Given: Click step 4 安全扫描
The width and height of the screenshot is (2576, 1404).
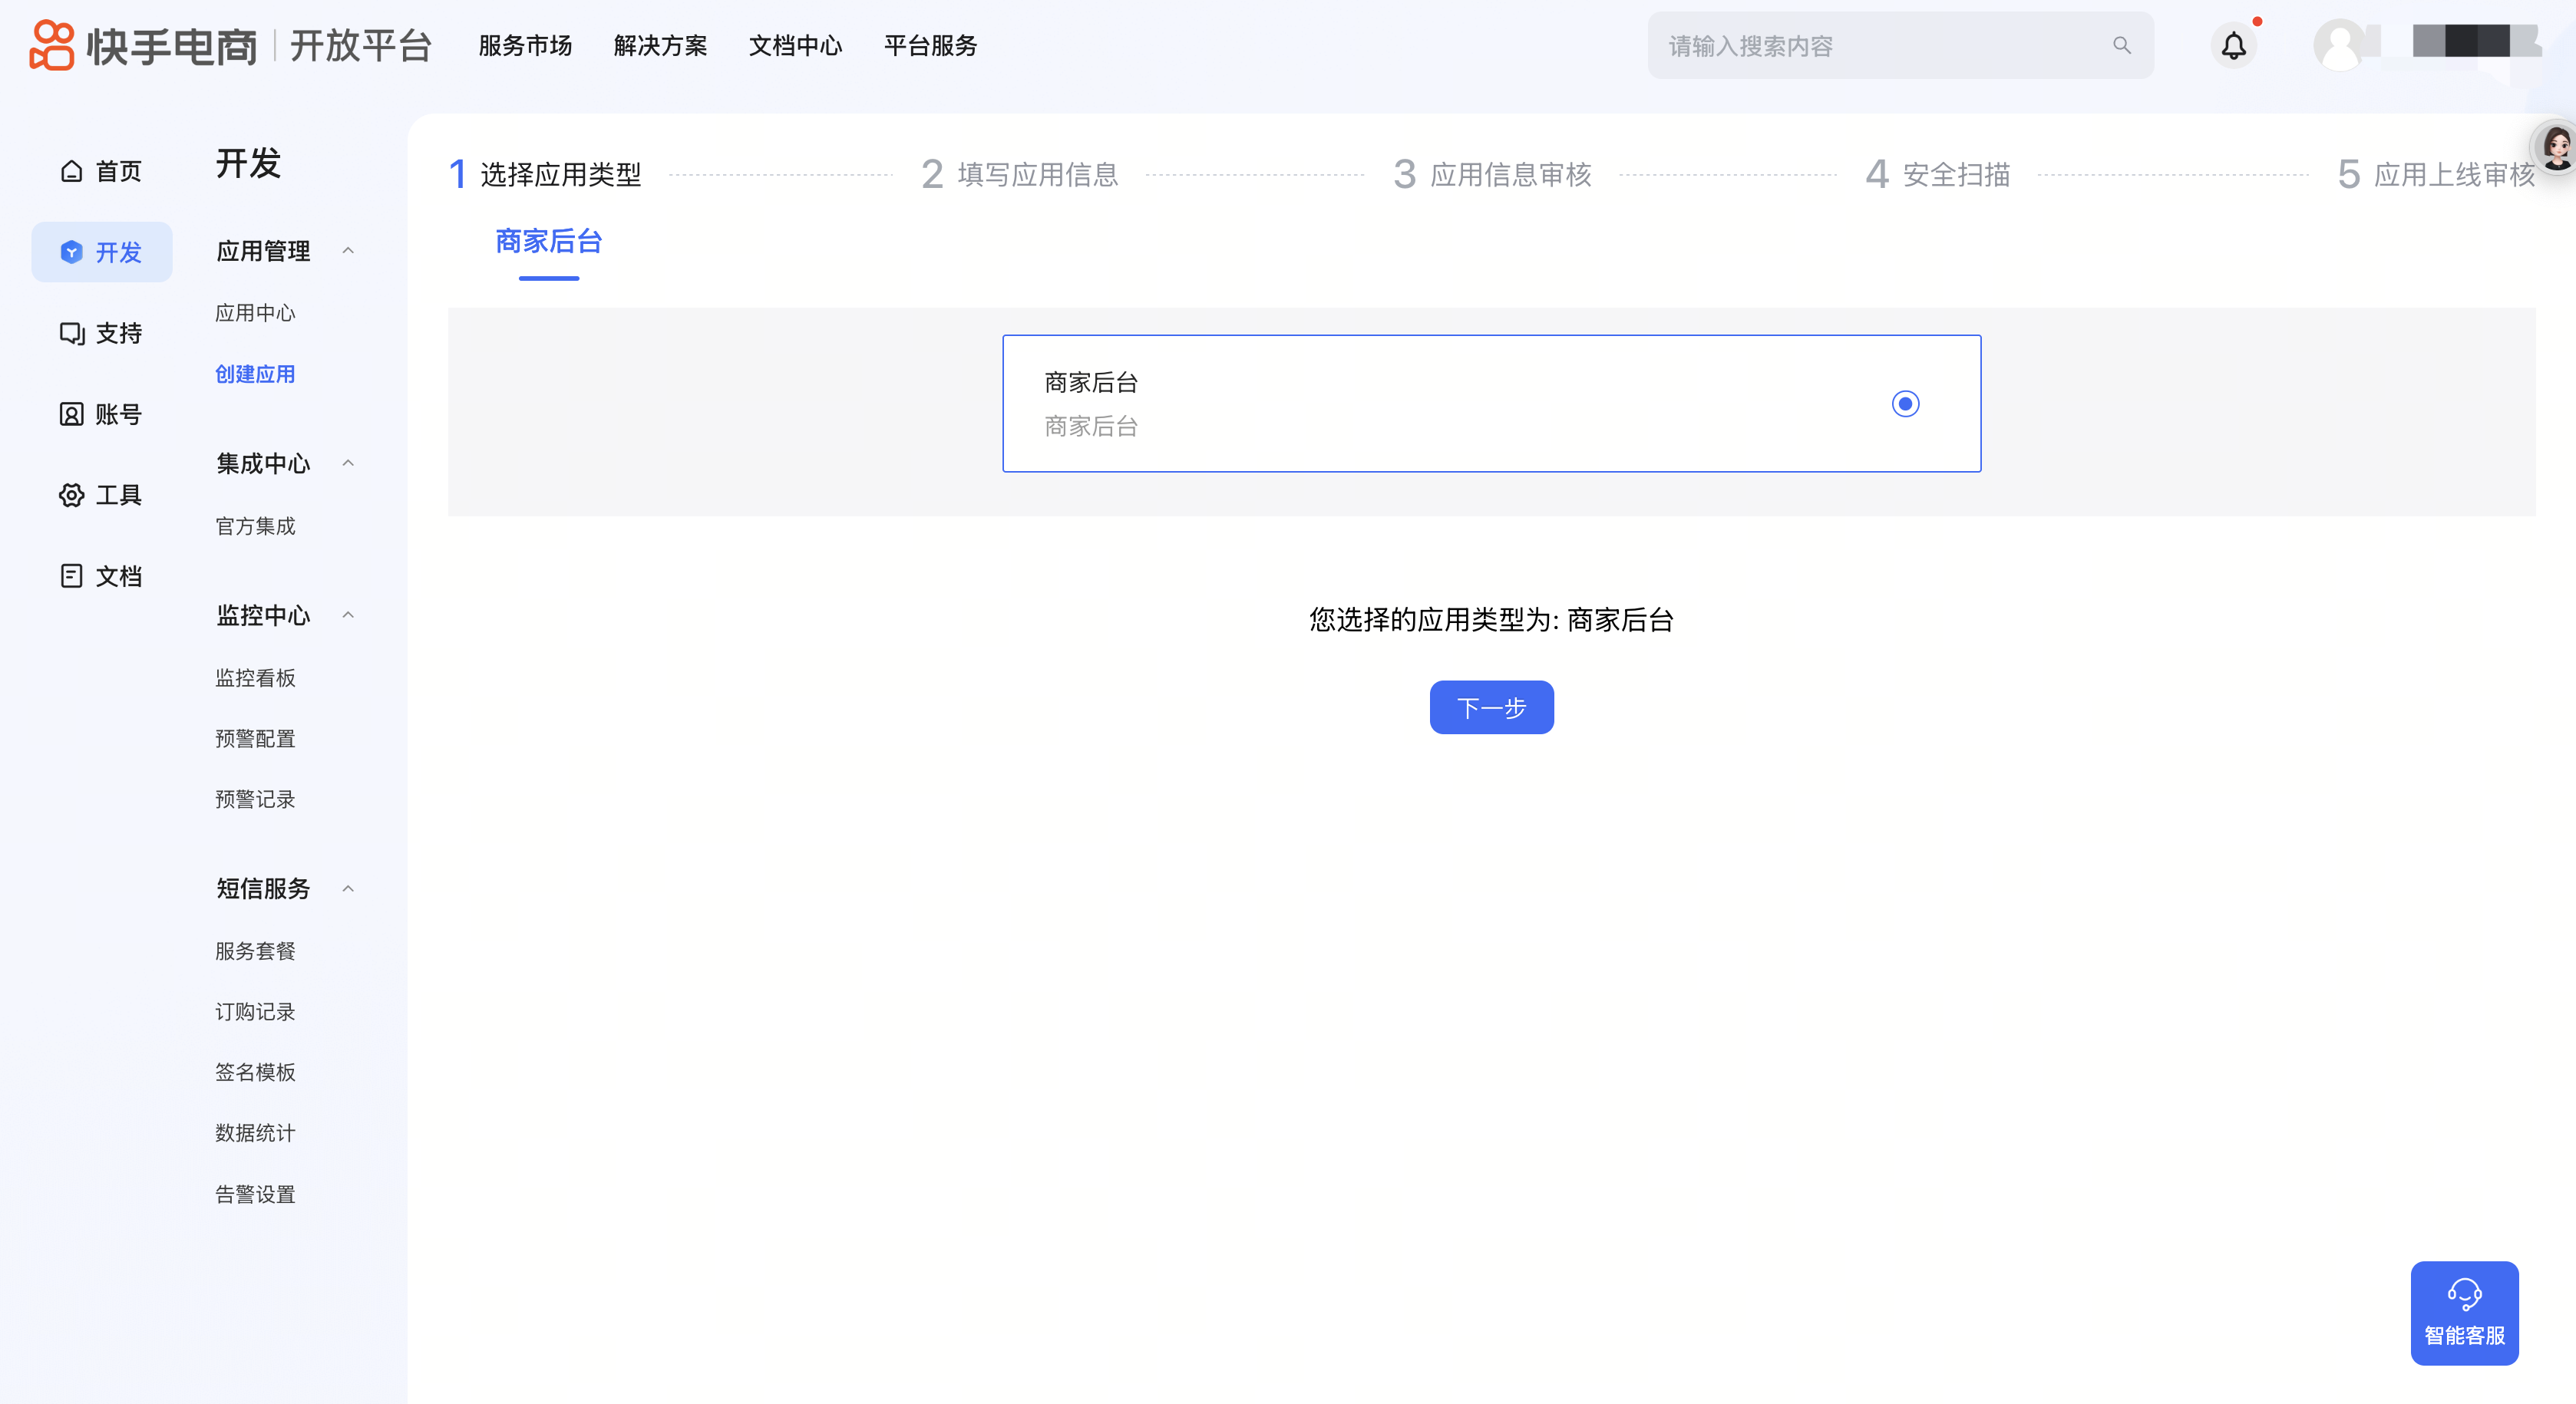Looking at the screenshot, I should click(1937, 175).
